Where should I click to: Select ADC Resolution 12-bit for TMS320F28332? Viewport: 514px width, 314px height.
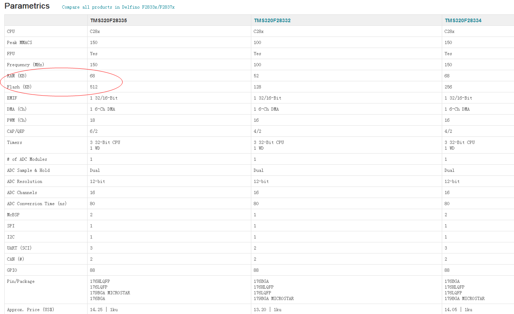click(261, 182)
